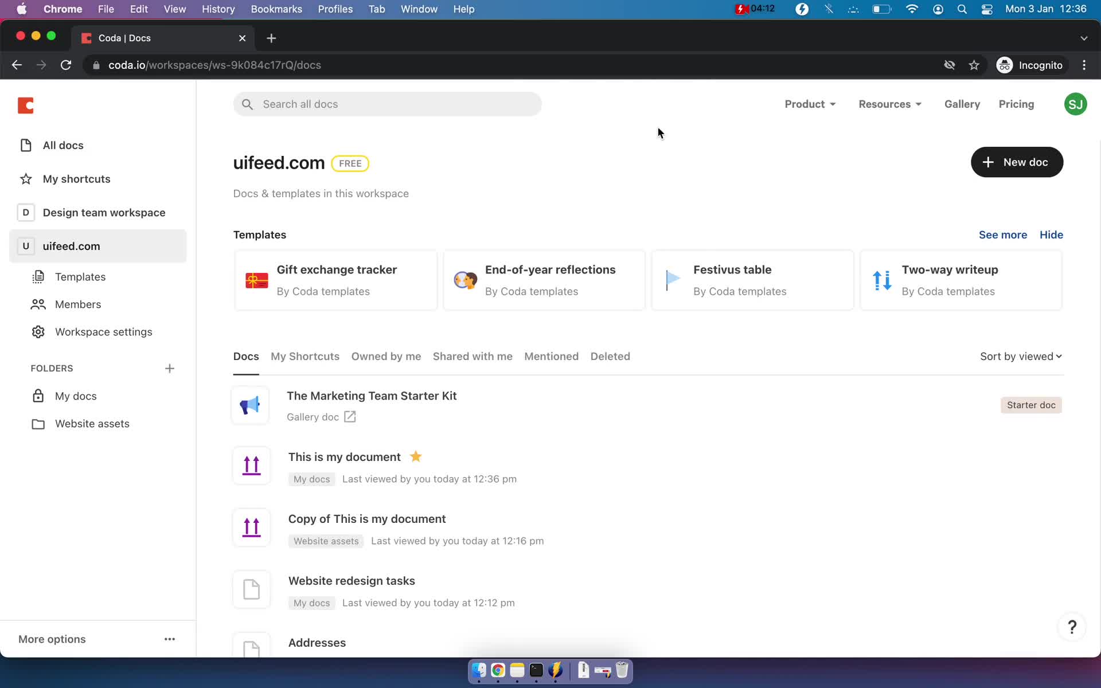Switch to Deleted tab
1101x688 pixels.
[x=610, y=357]
